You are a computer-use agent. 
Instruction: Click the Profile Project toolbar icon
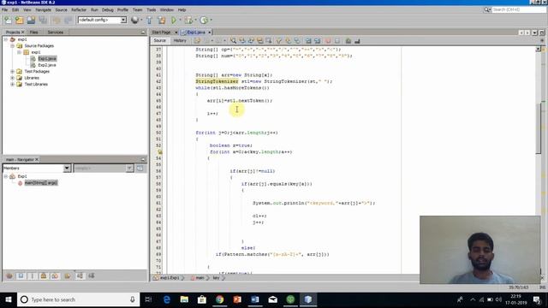204,20
